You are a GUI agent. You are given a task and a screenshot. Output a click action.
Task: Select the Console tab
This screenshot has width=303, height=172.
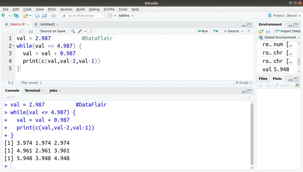12,90
